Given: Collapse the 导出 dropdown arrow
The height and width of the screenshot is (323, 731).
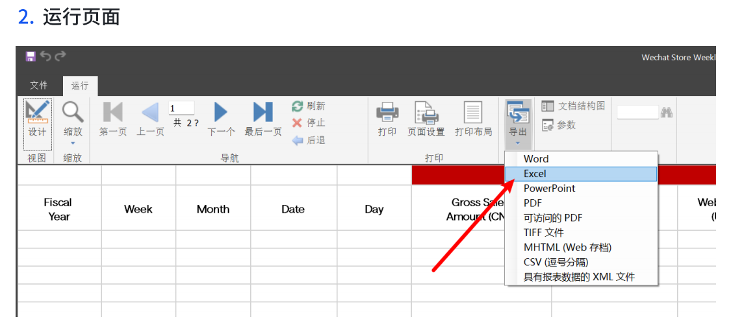Looking at the screenshot, I should click(518, 144).
